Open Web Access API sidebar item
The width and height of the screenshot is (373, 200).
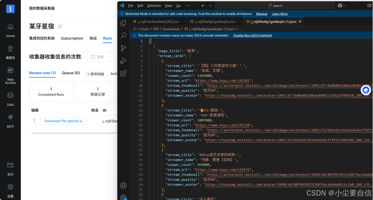click(10, 76)
